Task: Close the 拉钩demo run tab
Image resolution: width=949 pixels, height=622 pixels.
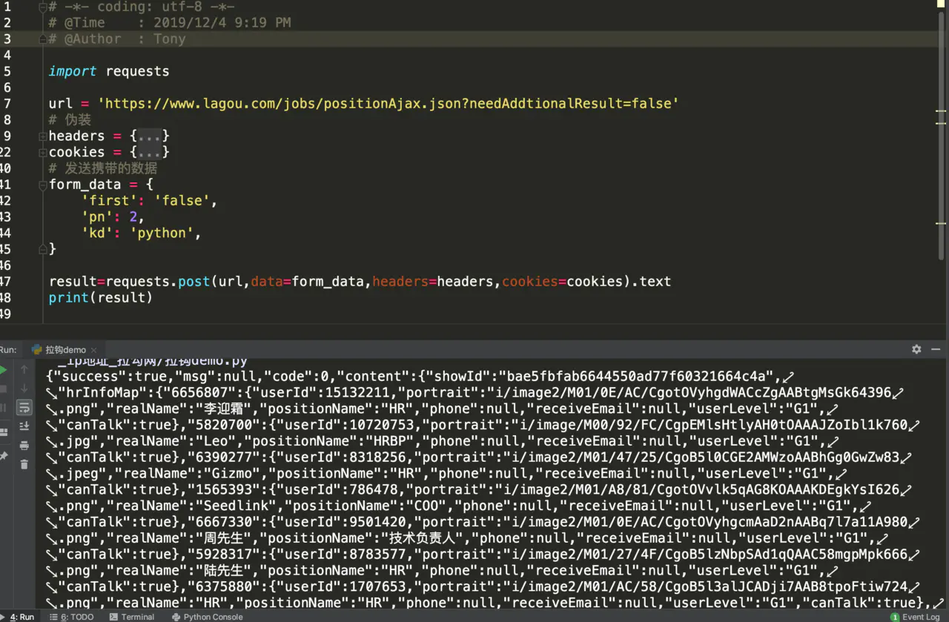Action: [x=96, y=350]
